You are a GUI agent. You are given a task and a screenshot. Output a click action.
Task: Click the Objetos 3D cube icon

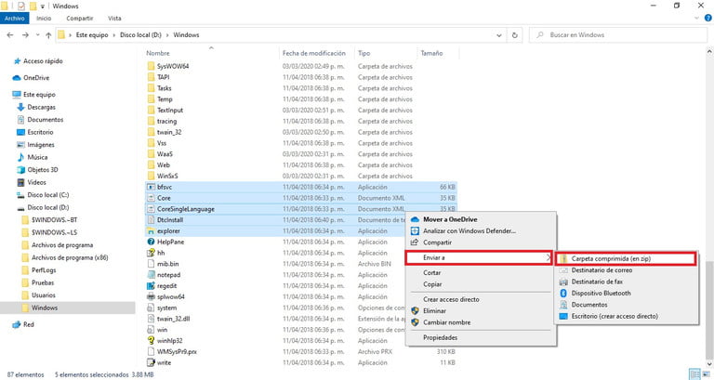click(x=20, y=170)
